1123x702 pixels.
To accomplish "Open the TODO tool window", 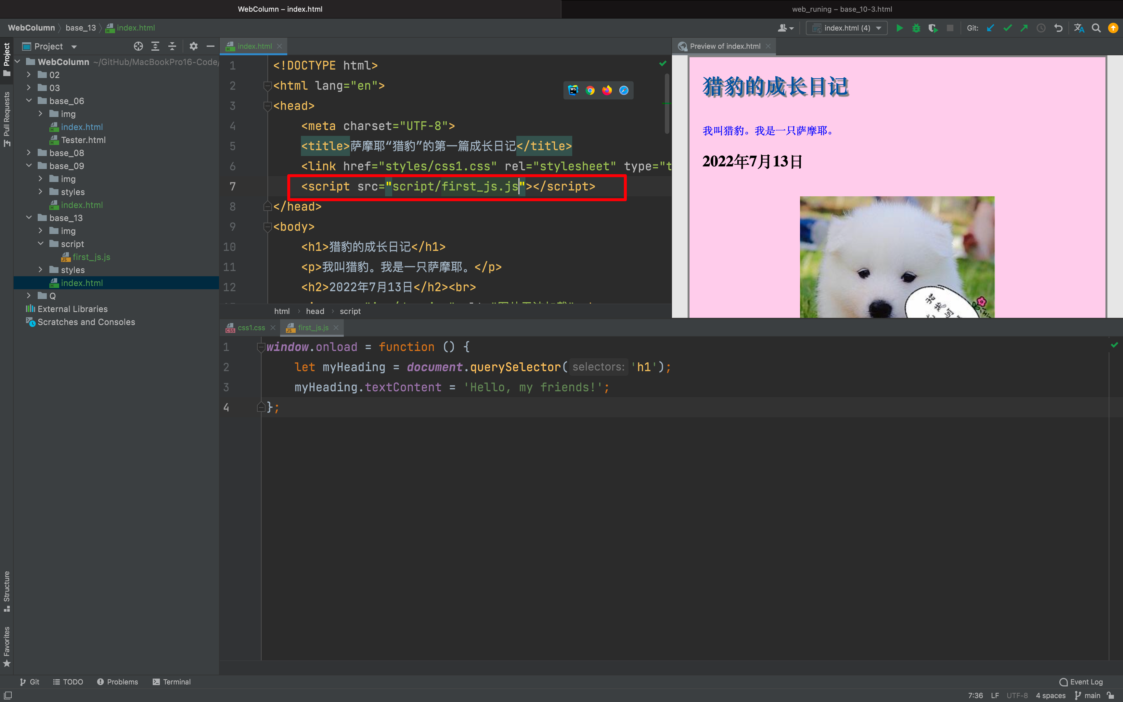I will pyautogui.click(x=68, y=682).
